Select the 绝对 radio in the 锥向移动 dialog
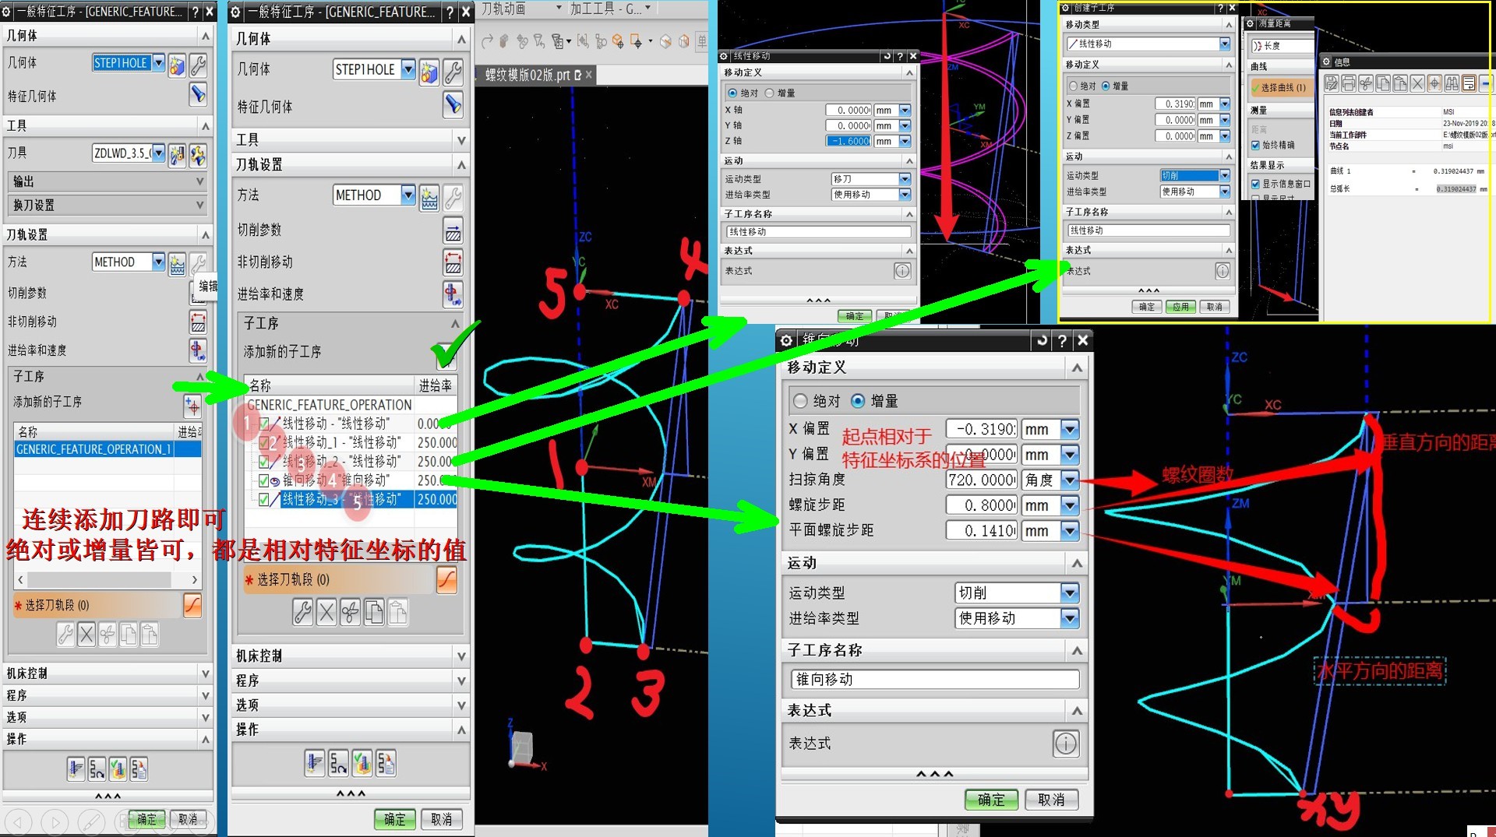 (x=800, y=401)
